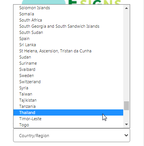Click the list scrollbar thumb

point(126,106)
